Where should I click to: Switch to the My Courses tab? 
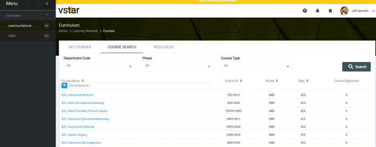coord(80,47)
